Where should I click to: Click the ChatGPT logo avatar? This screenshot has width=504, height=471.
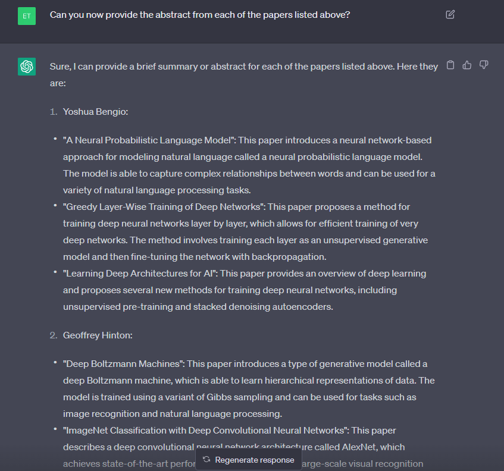point(27,67)
